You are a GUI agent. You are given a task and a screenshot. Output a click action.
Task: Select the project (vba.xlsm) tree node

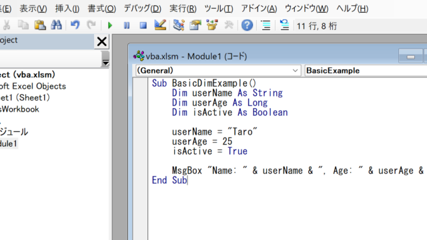27,75
